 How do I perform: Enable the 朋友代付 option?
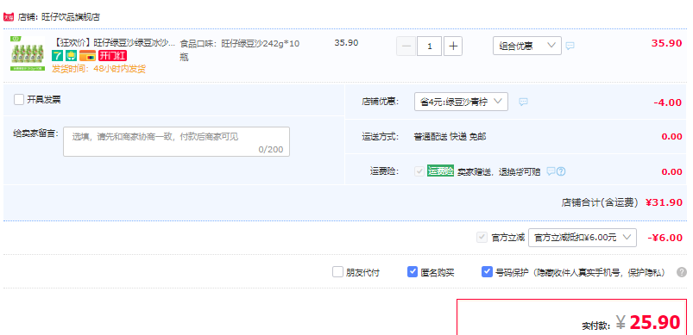coord(337,272)
